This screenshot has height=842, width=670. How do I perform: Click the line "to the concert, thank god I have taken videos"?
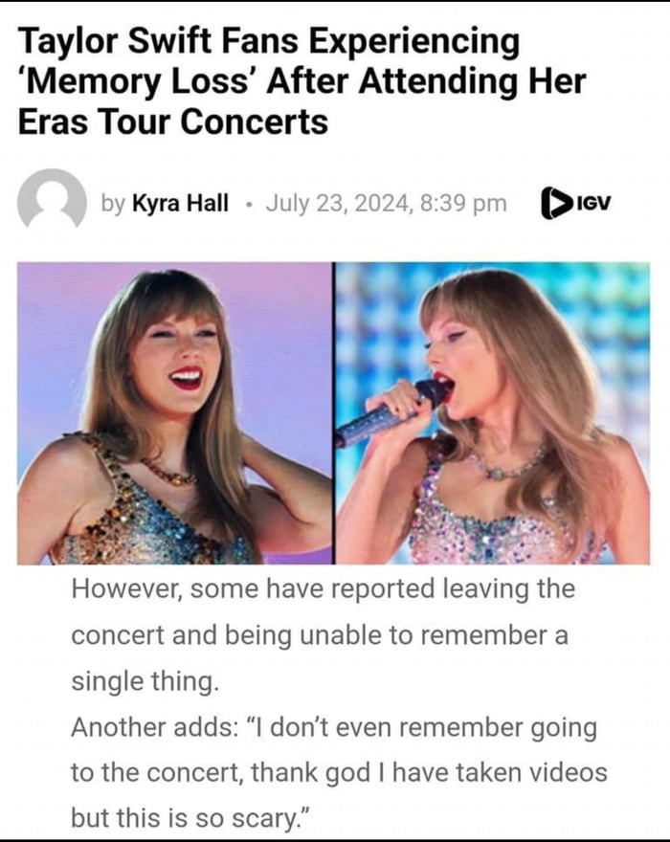point(339,773)
